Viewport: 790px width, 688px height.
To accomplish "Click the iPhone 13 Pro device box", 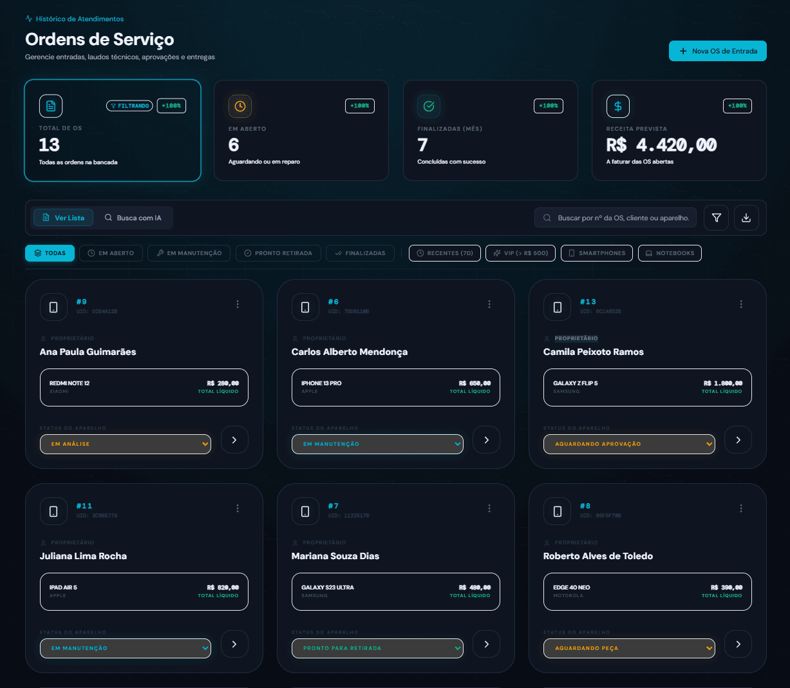I will tap(396, 387).
